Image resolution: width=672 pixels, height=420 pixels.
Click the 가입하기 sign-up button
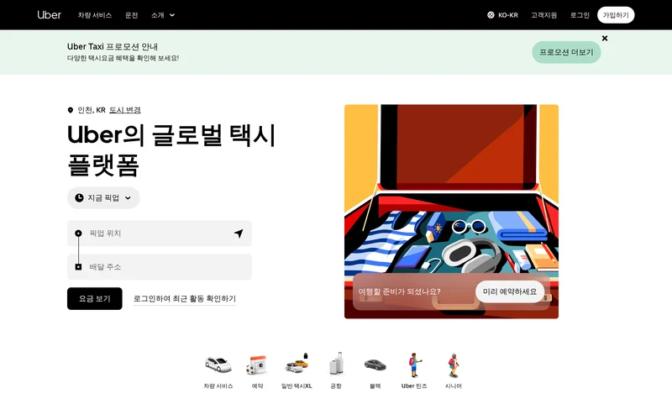pos(616,15)
